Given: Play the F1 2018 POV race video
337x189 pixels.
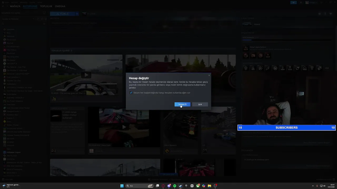Looking at the screenshot, I should coord(124,127).
